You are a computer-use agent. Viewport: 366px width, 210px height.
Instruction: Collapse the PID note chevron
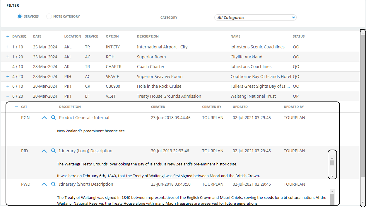44,151
